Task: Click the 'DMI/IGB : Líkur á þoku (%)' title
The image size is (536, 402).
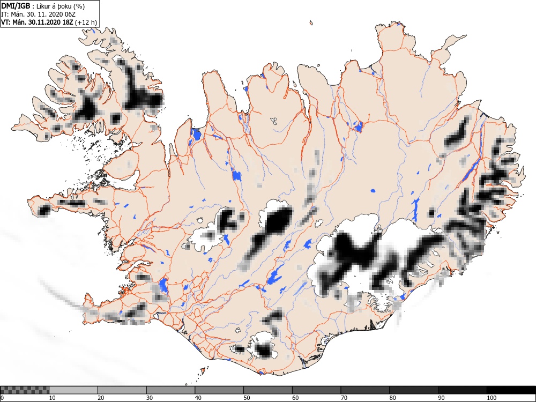Action: pos(43,6)
